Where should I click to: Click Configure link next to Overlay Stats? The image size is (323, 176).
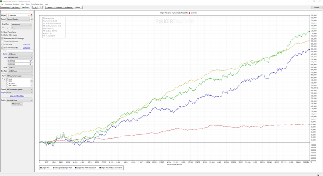point(26,45)
